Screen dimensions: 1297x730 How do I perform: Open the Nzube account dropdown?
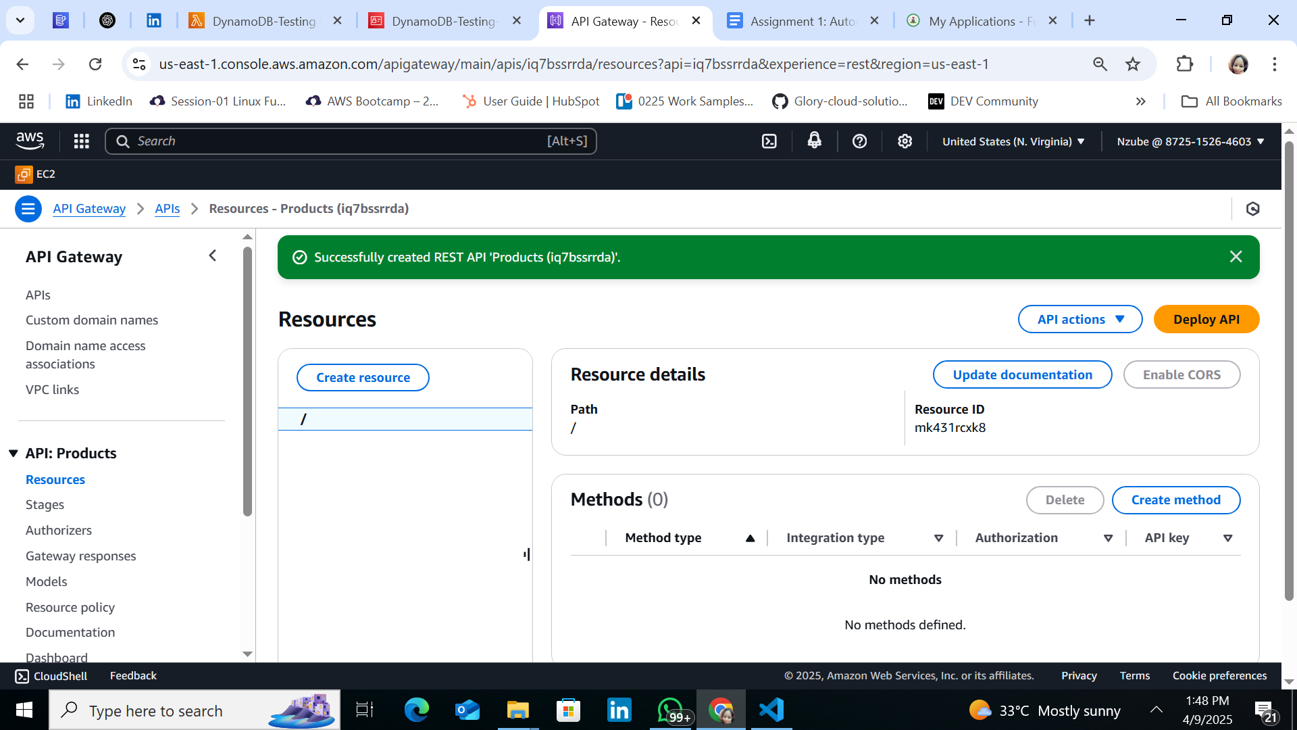tap(1190, 141)
